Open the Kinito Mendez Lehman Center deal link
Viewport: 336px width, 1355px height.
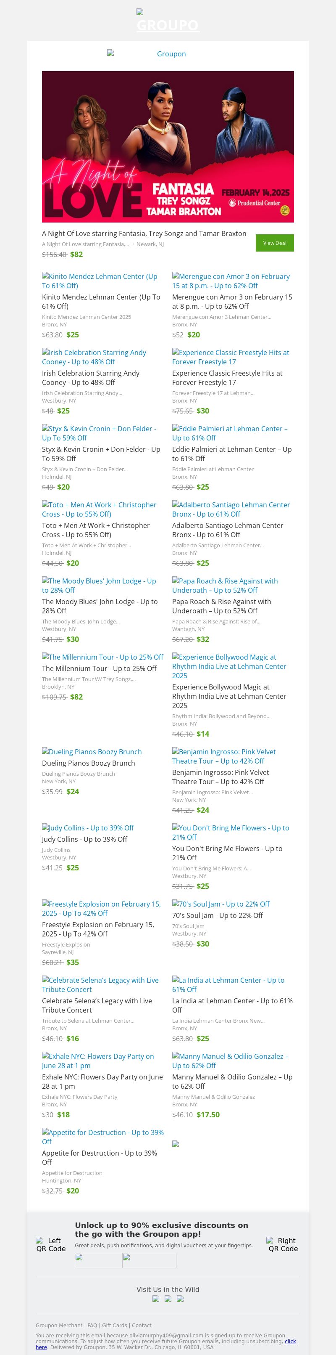tap(100, 280)
